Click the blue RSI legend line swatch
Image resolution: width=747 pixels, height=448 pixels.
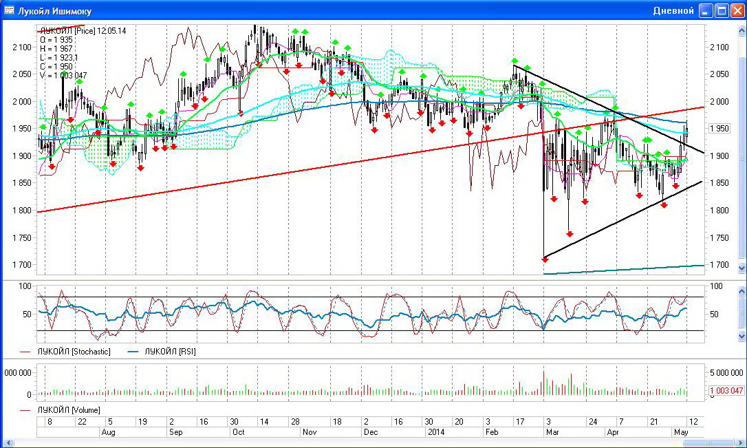point(133,352)
